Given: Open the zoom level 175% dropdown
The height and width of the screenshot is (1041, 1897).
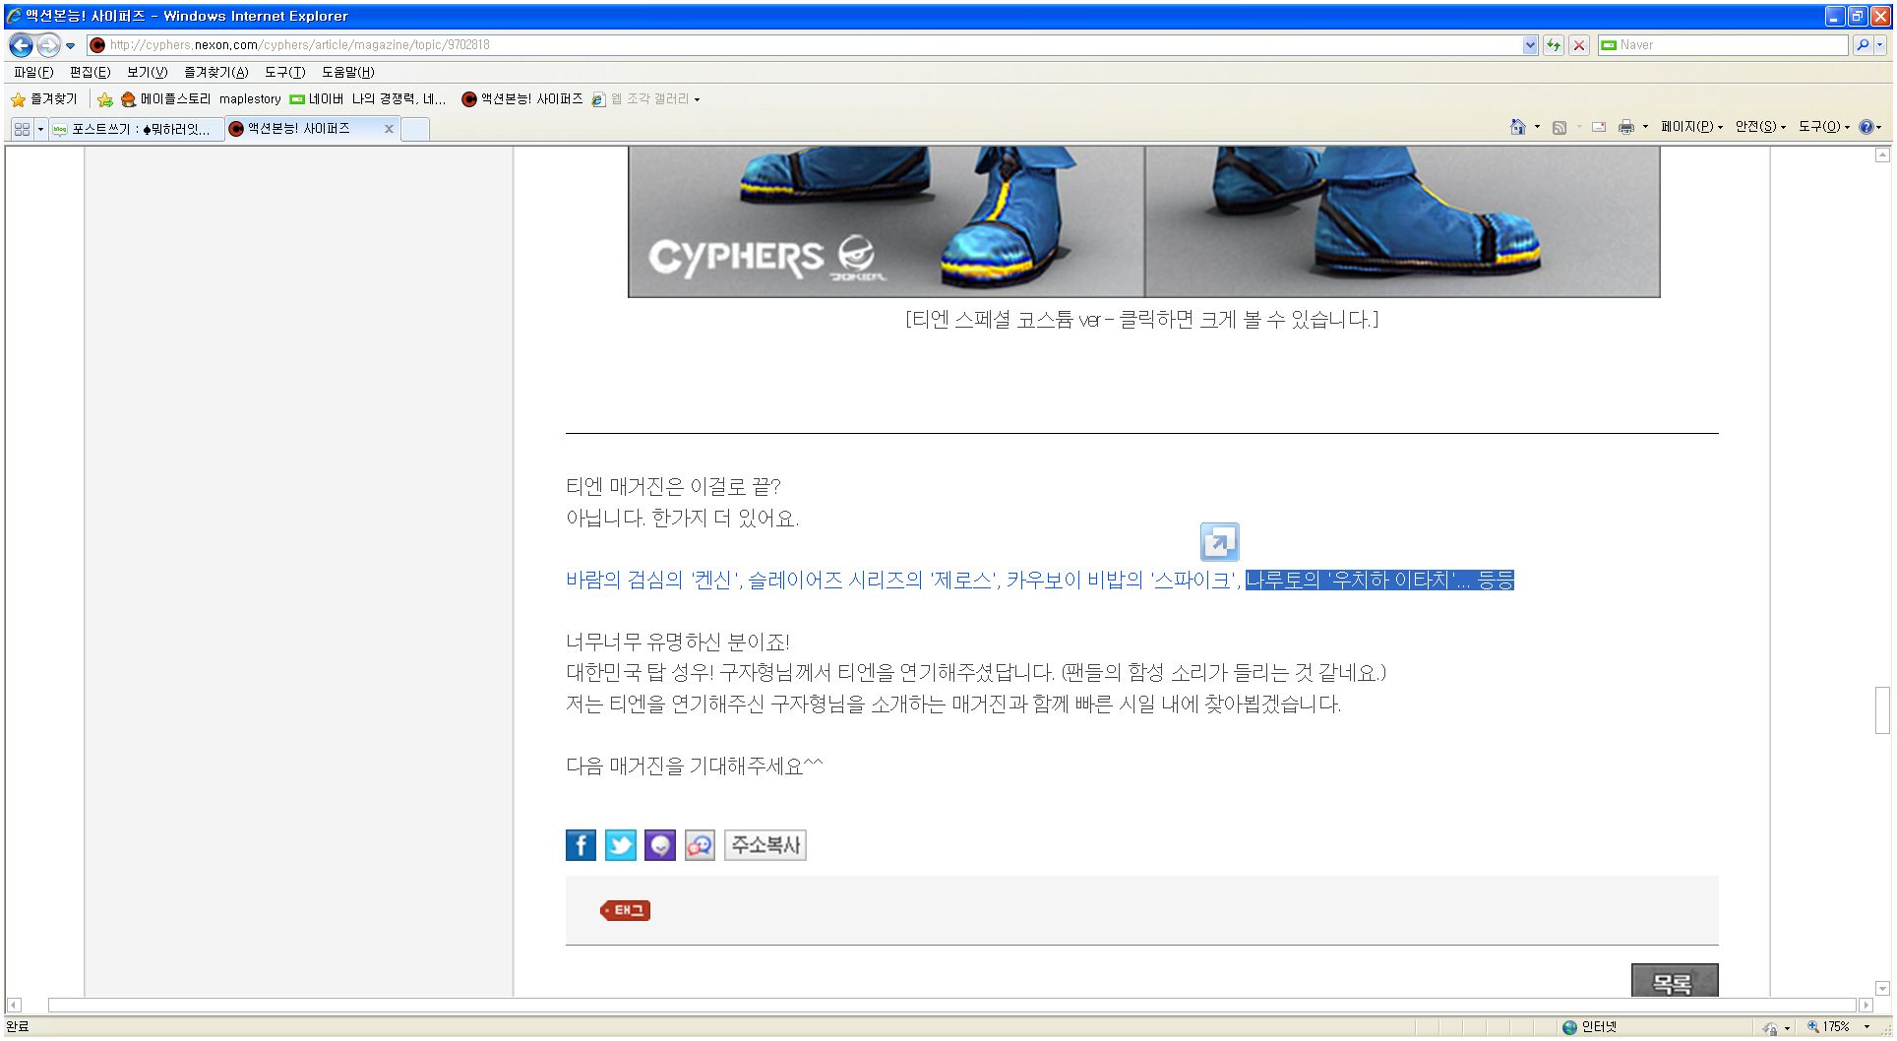Looking at the screenshot, I should coord(1866,1027).
